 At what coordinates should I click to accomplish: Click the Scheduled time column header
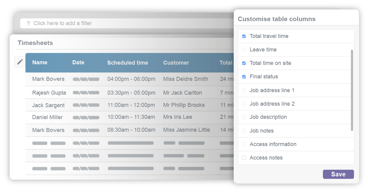point(127,62)
